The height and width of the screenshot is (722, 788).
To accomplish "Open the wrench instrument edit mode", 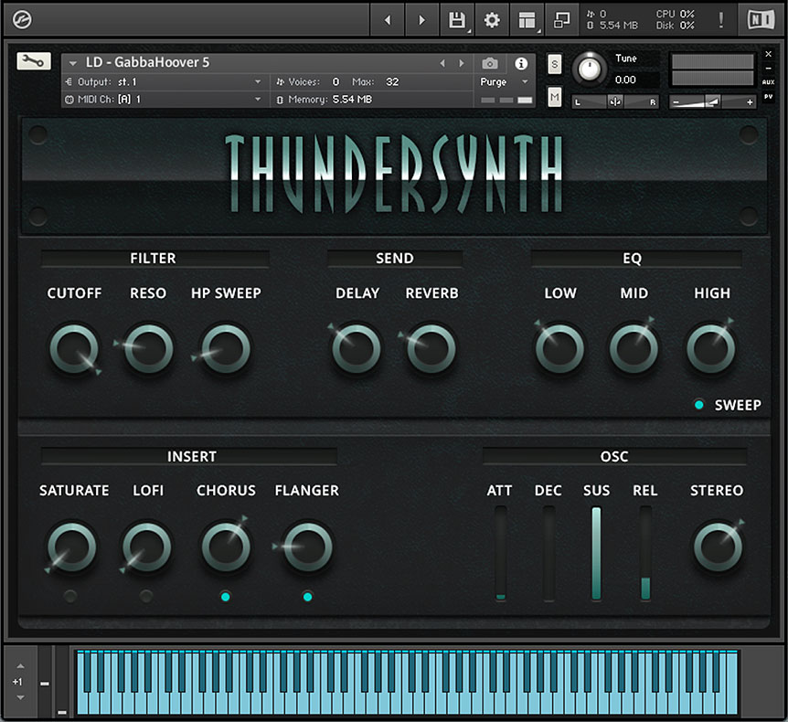I will click(x=34, y=61).
